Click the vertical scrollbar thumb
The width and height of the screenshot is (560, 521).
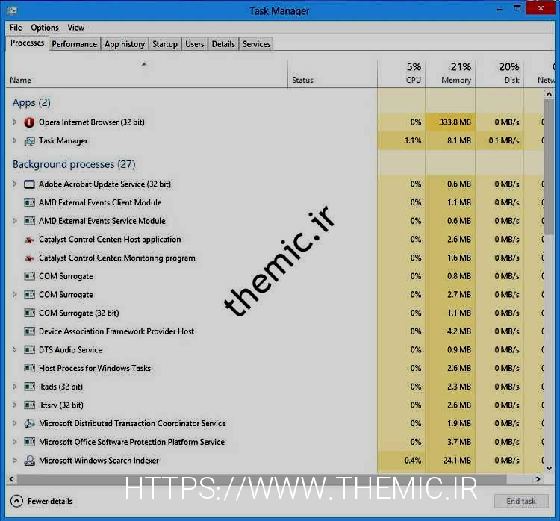pyautogui.click(x=549, y=166)
